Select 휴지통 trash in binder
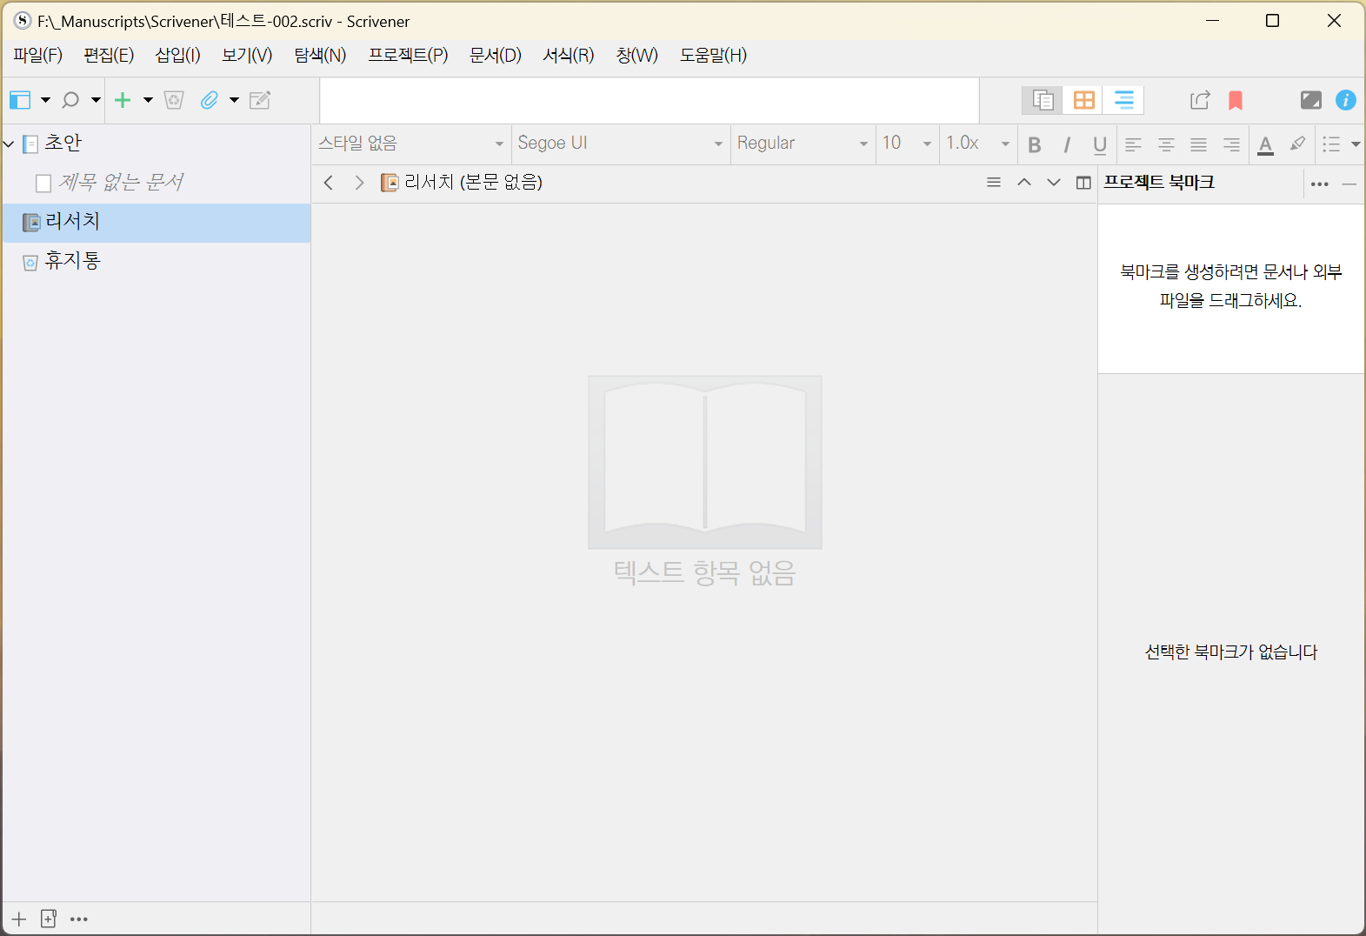Viewport: 1366px width, 936px height. 157,261
